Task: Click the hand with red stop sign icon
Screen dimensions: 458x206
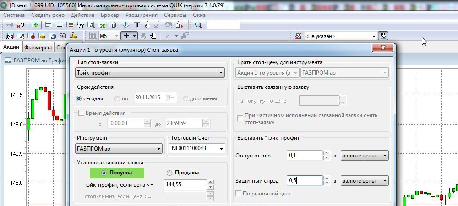Action: 179,25
